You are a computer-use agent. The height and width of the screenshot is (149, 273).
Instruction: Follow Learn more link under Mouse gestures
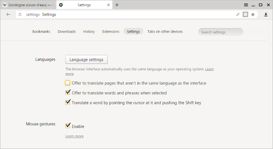point(74,136)
